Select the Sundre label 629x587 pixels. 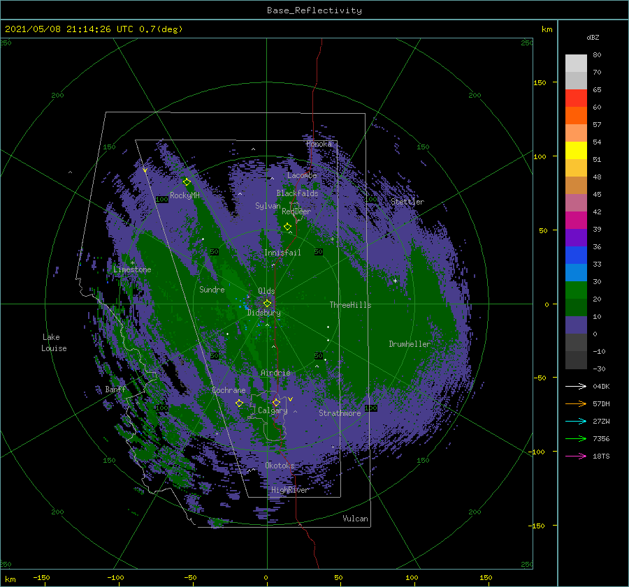(212, 289)
